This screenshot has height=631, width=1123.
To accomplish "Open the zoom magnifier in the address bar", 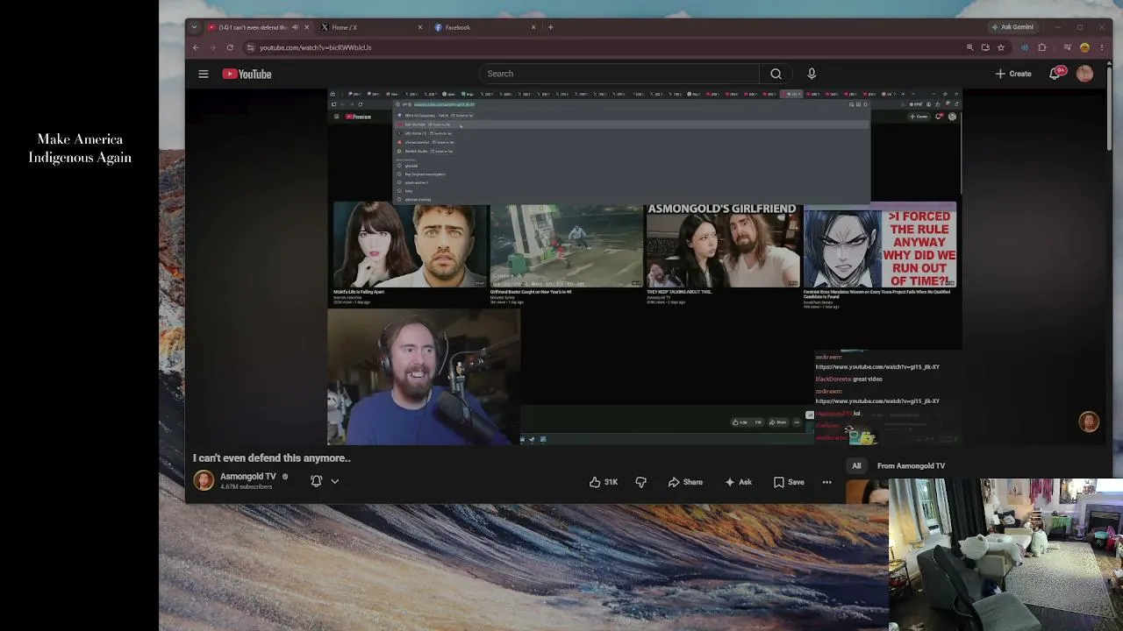I will pos(969,47).
